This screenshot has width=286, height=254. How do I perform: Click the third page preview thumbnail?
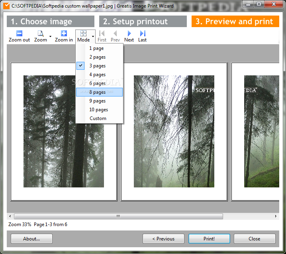(255, 132)
